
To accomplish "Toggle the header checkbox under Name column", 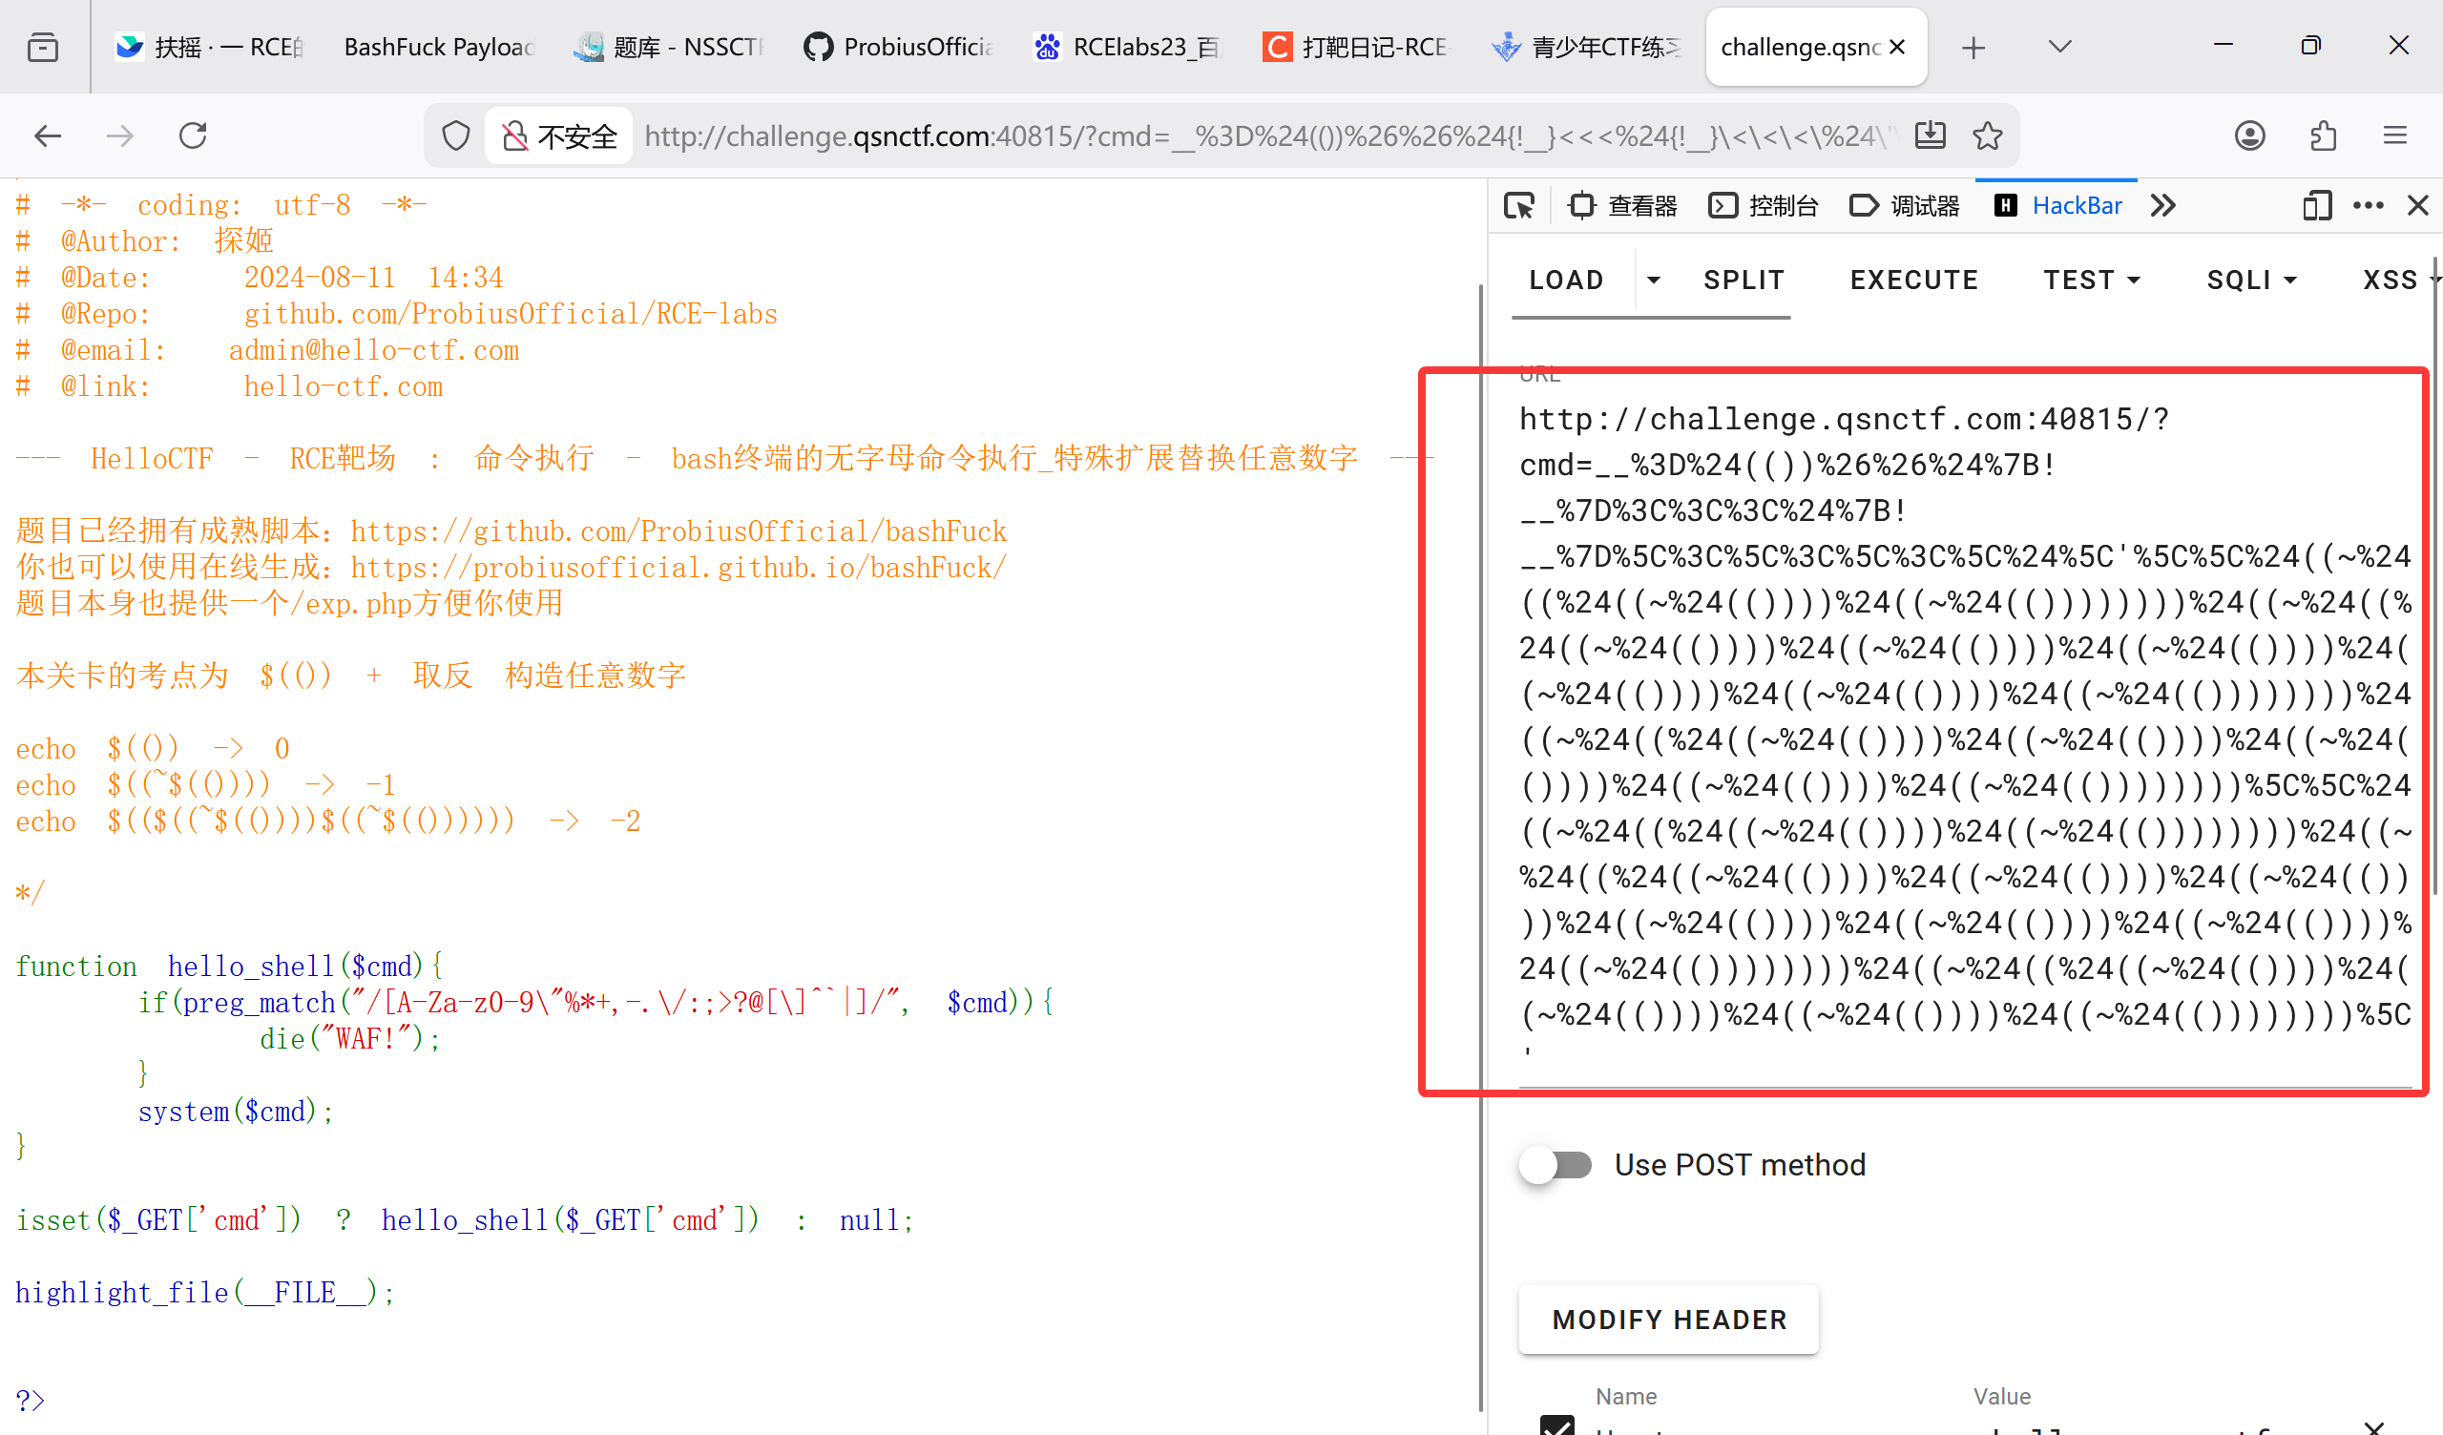I will [x=1556, y=1425].
